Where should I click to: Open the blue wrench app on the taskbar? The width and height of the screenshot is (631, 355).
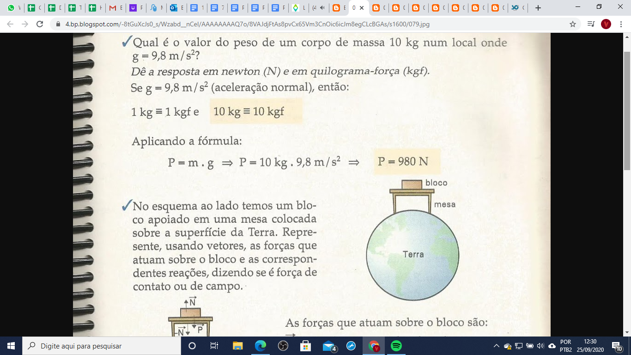click(351, 346)
